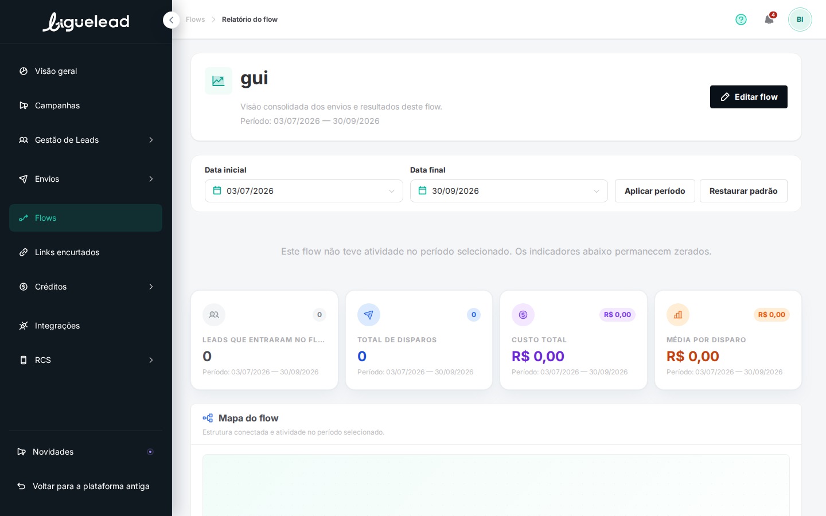
Task: Click Aplicar período button
Action: coord(655,191)
